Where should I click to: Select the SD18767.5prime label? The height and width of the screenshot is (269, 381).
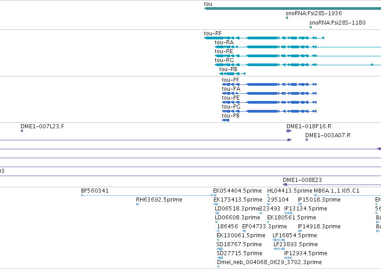(239, 244)
